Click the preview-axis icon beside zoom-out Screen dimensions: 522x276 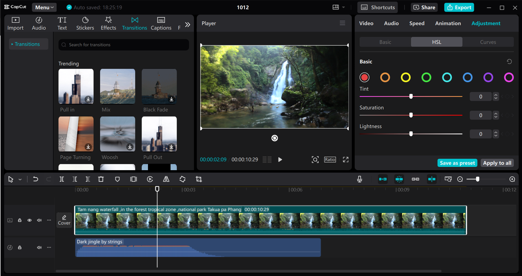tap(448, 179)
